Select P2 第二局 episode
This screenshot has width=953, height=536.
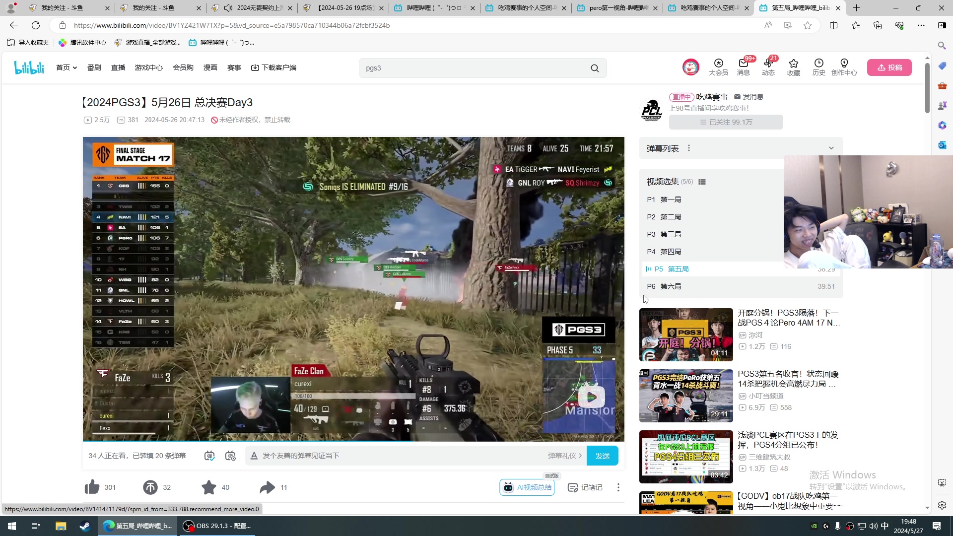pos(741,217)
